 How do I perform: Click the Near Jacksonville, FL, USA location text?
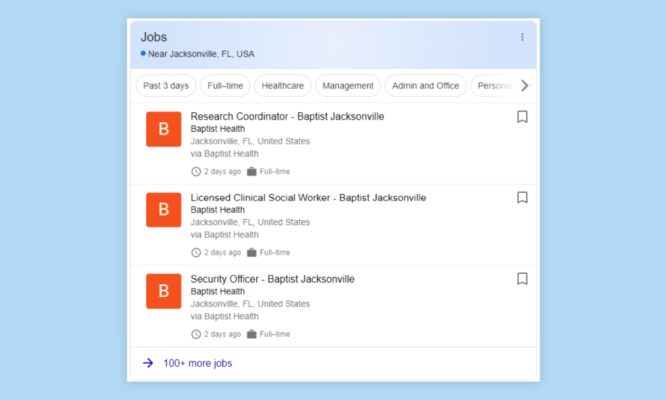point(201,54)
